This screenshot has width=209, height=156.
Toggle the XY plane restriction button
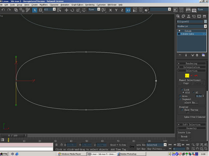[128, 10]
